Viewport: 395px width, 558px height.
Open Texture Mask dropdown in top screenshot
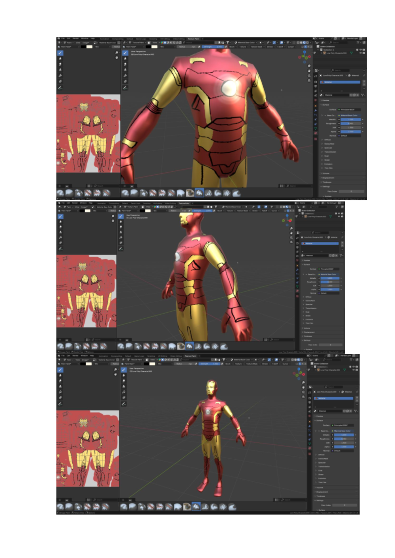click(257, 47)
